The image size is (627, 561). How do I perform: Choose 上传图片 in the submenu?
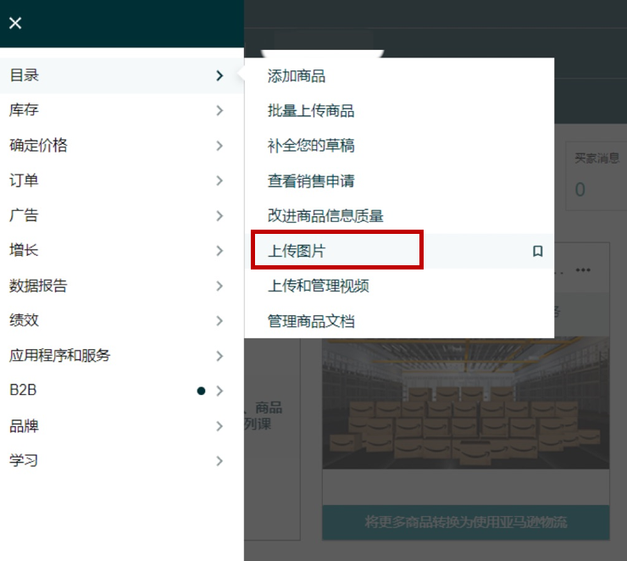(297, 252)
